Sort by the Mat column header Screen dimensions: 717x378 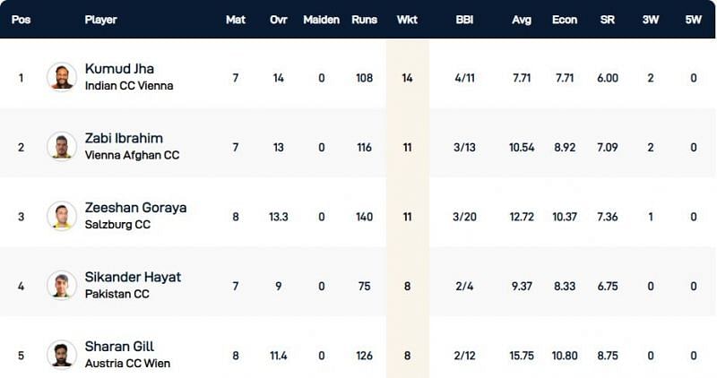coord(236,20)
